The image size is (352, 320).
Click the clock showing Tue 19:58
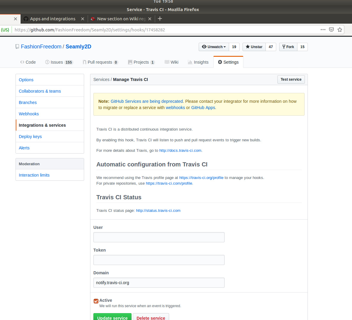tap(163, 1)
